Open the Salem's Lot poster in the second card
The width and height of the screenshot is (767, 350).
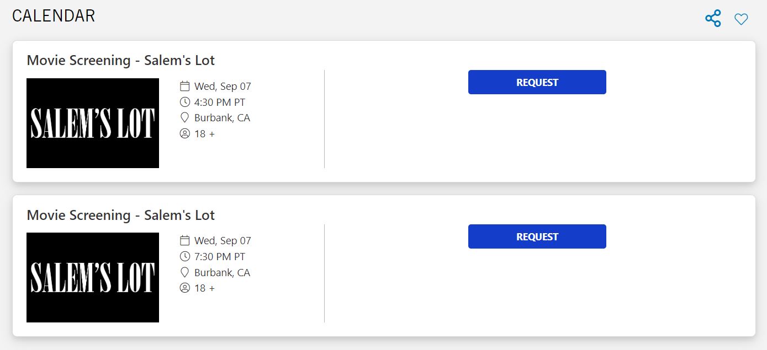coord(93,277)
